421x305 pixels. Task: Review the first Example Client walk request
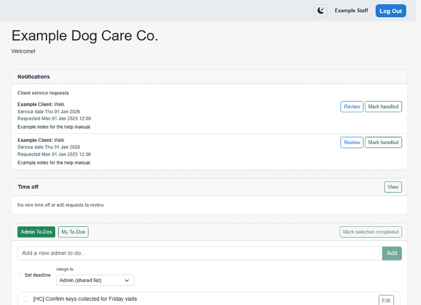352,107
